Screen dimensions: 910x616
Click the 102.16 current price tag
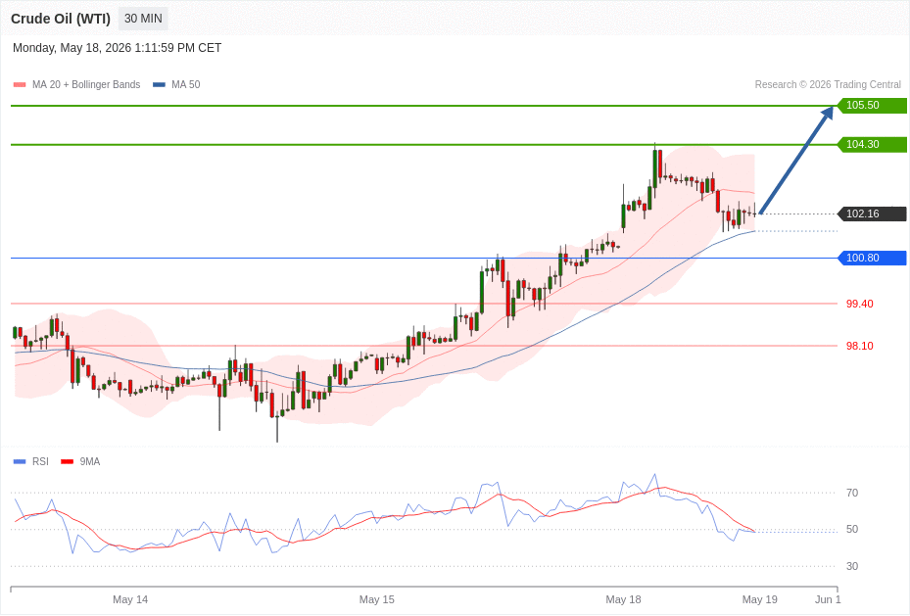pyautogui.click(x=872, y=214)
